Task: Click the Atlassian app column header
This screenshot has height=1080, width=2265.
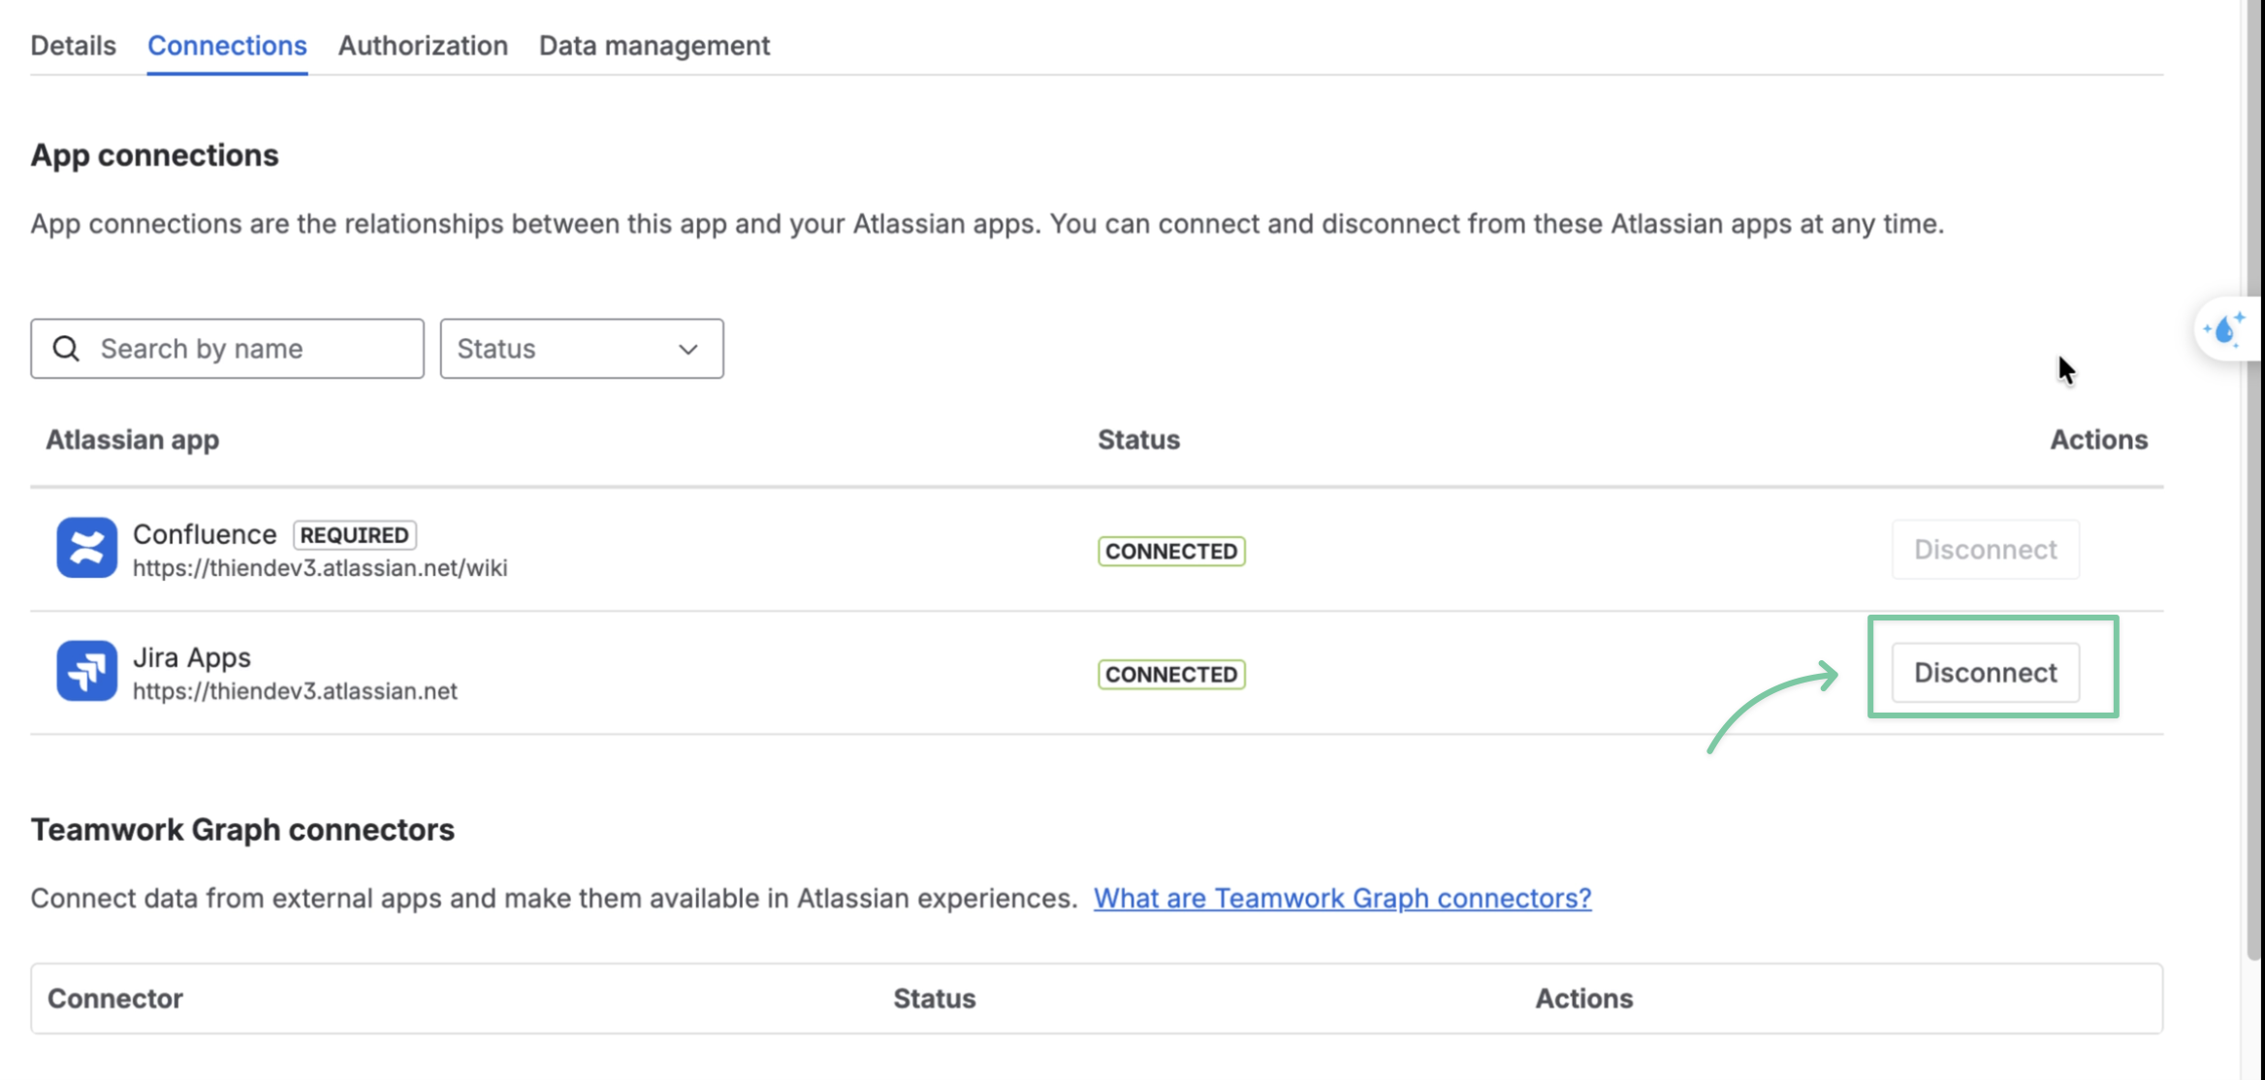Action: (x=133, y=440)
